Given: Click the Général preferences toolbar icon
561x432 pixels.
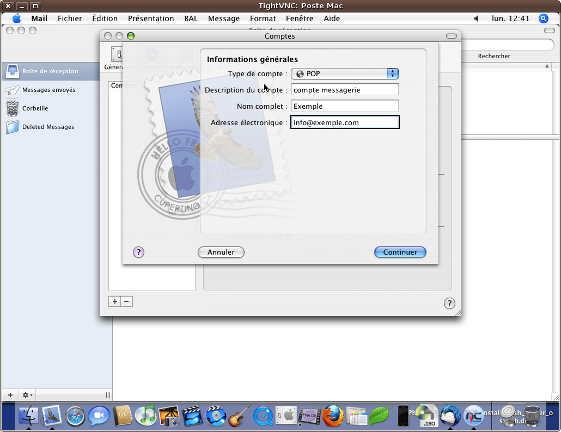Looking at the screenshot, I should 118,57.
